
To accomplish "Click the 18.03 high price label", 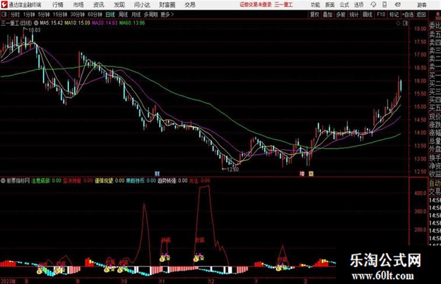I will tap(35, 30).
